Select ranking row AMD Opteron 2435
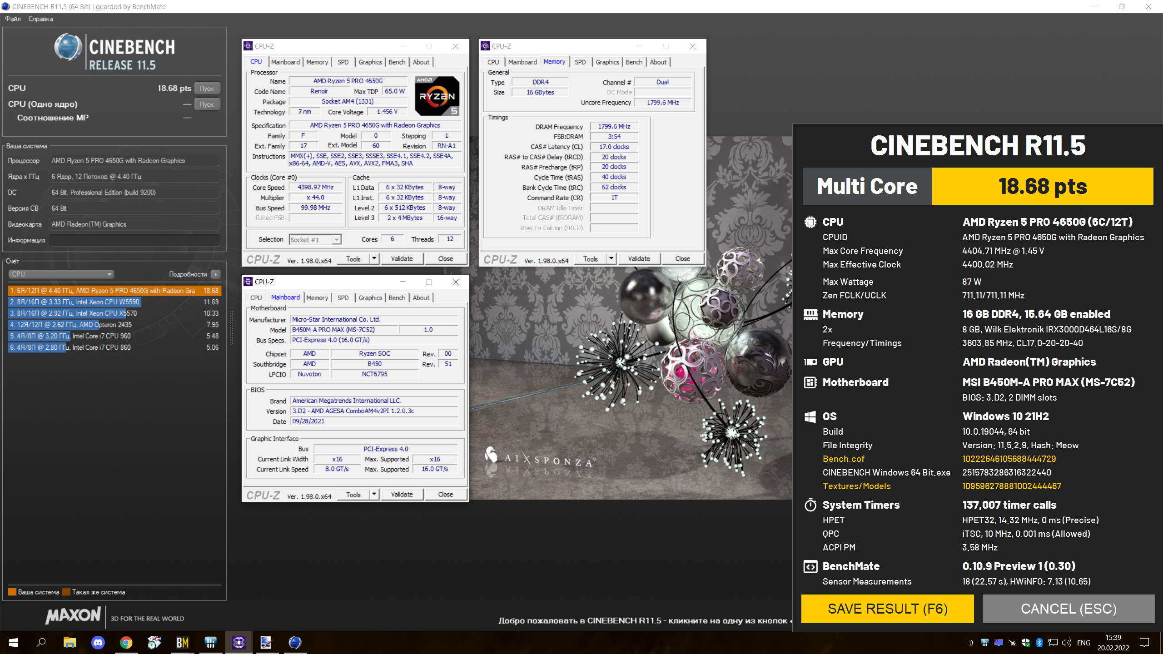 114,325
